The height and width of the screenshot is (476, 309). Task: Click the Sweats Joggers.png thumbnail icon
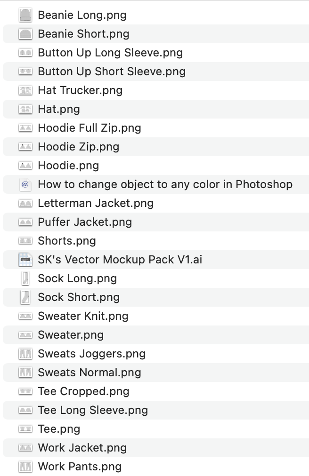tap(25, 354)
